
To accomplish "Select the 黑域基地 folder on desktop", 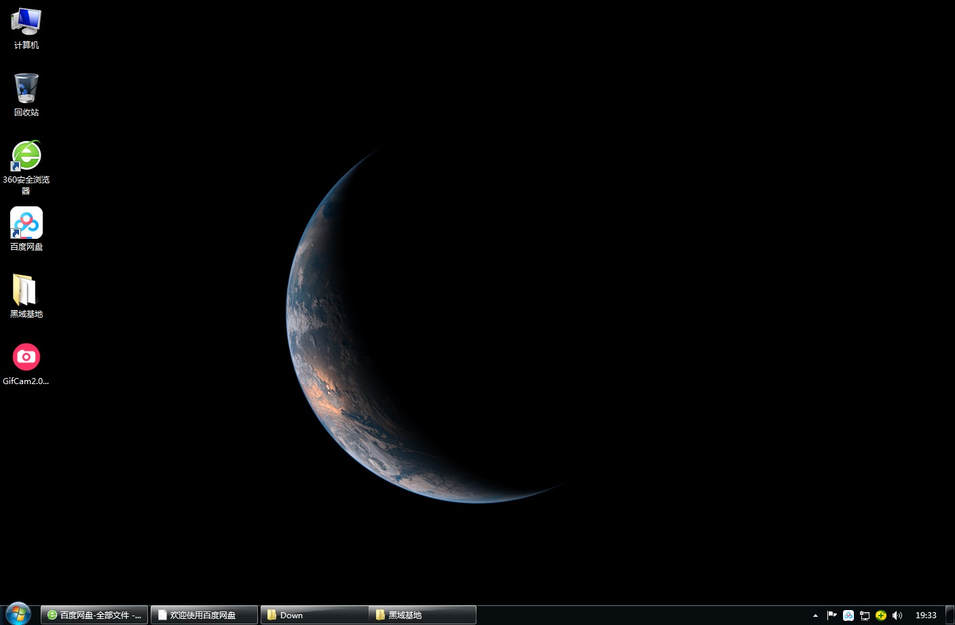I will pos(26,296).
